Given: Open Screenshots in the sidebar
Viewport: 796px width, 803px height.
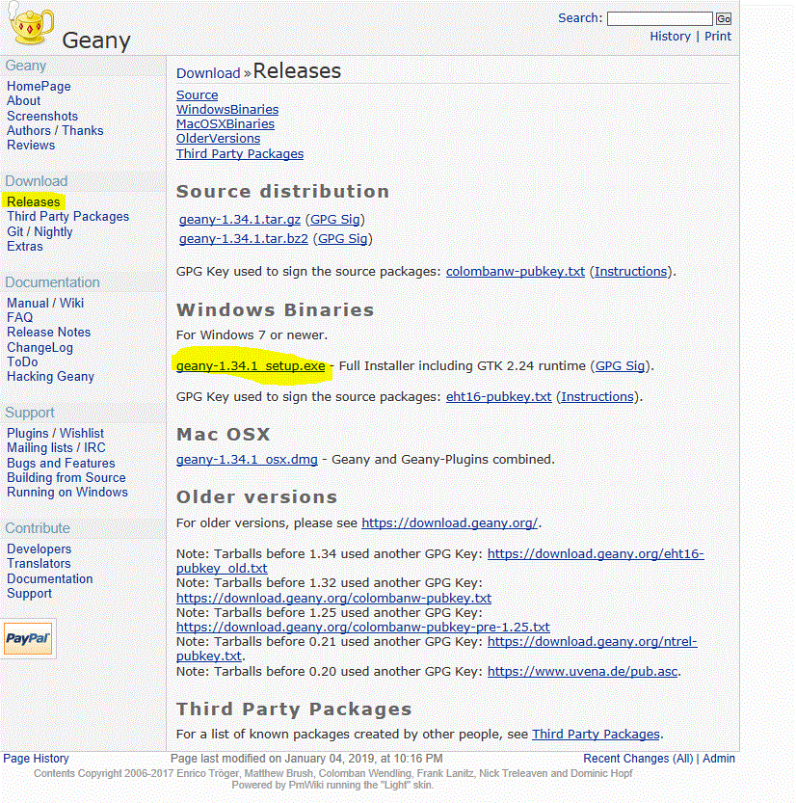Looking at the screenshot, I should point(42,116).
